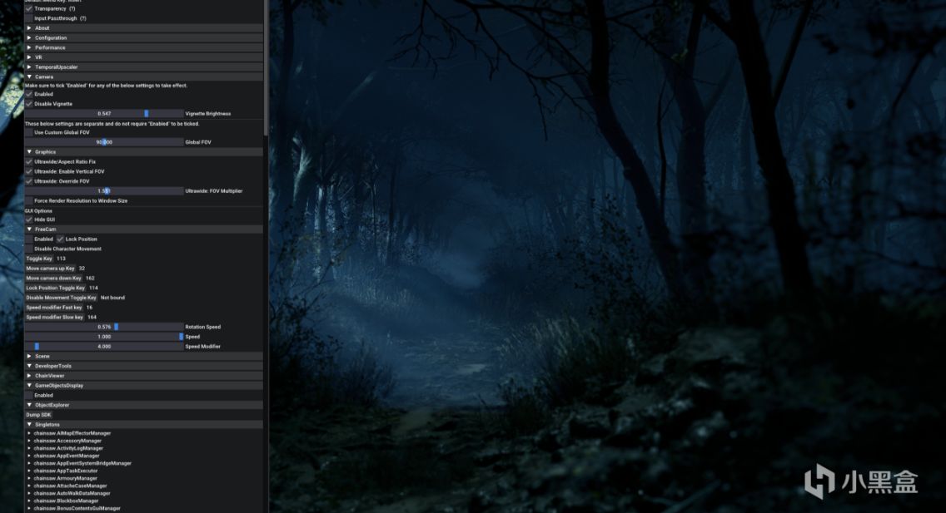Click Lock Position Toggle Key button
Image resolution: width=946 pixels, height=513 pixels.
click(56, 289)
